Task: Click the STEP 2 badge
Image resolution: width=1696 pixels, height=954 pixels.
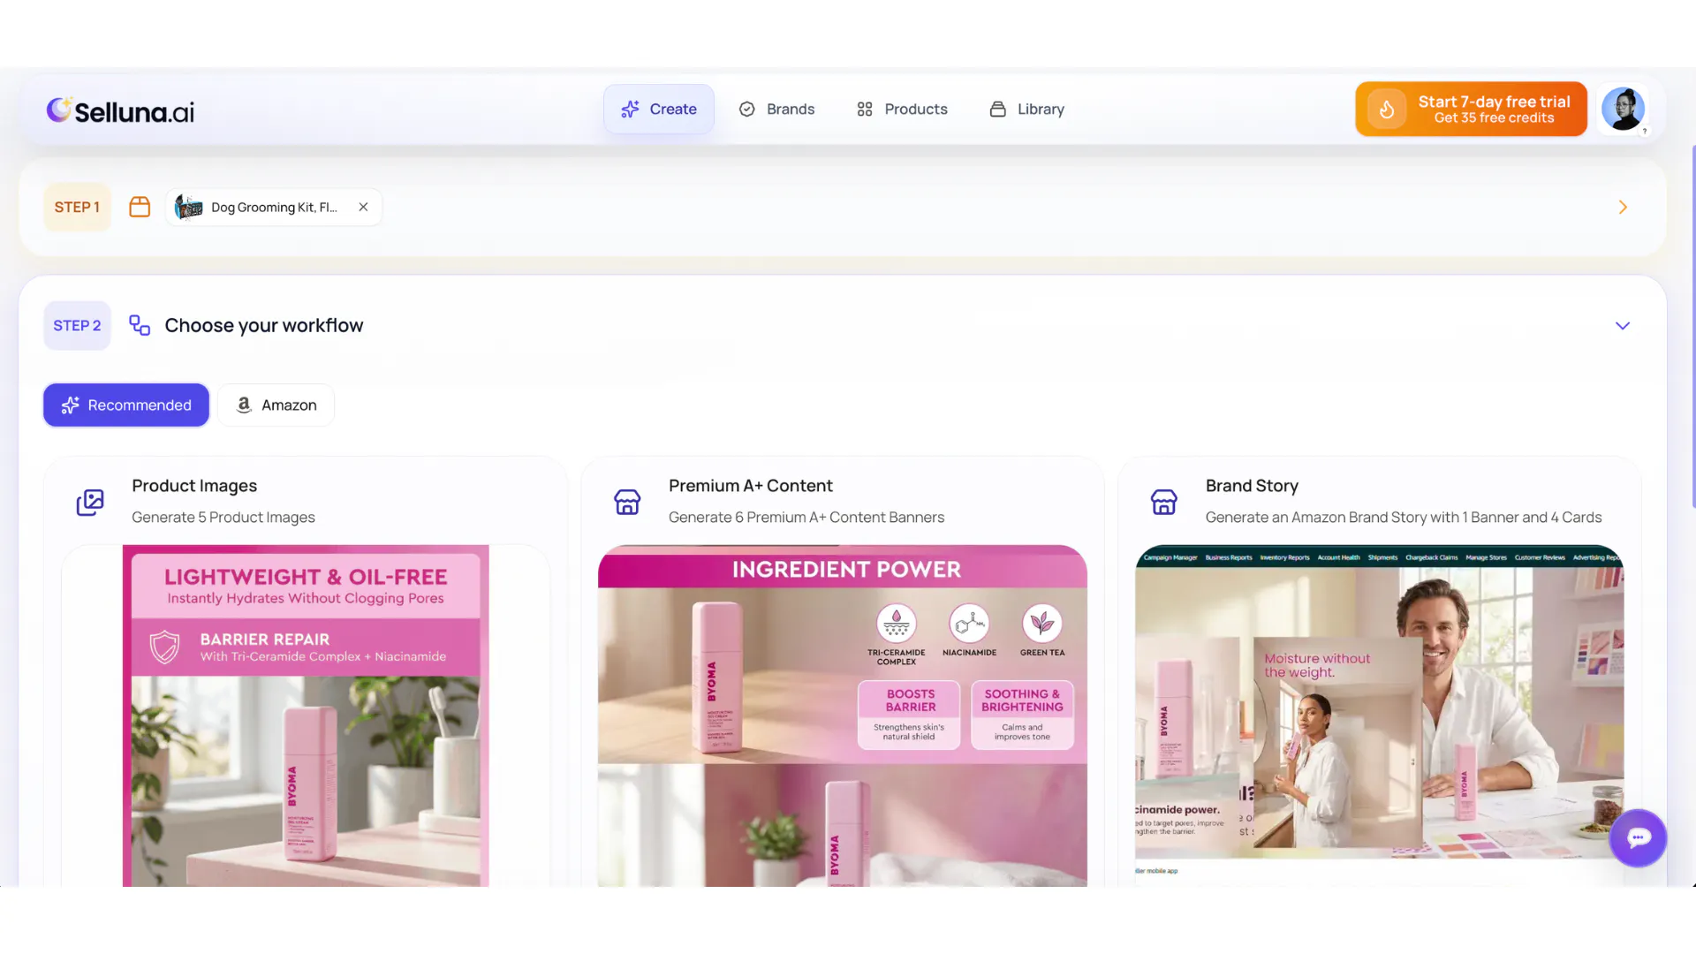Action: coord(77,326)
